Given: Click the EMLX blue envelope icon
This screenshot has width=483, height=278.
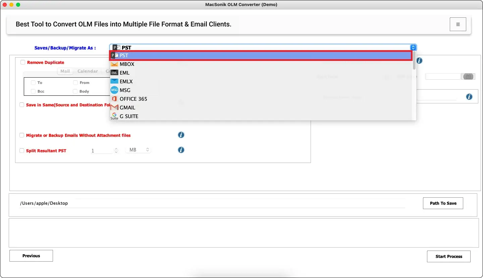Looking at the screenshot, I should 114,81.
